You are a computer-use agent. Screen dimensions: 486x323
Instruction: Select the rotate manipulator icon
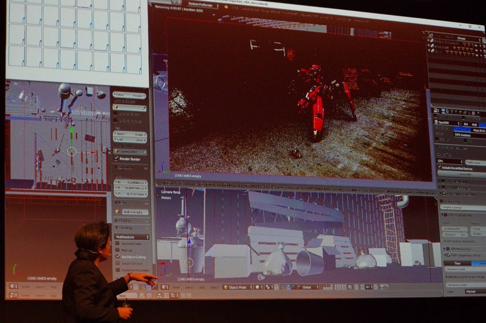point(293,288)
